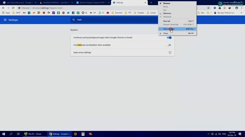Click the search magnifier in Settings bar
The image size is (245, 137).
tap(74, 20)
